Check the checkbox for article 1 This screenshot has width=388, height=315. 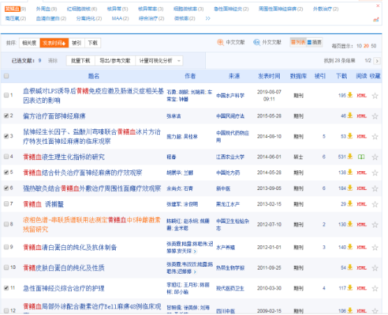pos(6,95)
